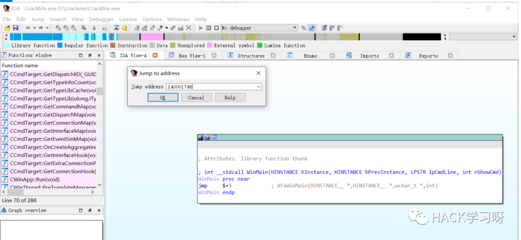This screenshot has width=521, height=240.
Task: Click the red X cancel toolbar icon
Action: (x=189, y=28)
